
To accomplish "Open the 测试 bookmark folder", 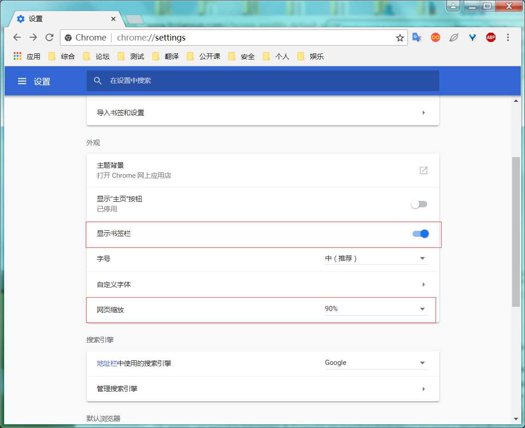I will [131, 56].
